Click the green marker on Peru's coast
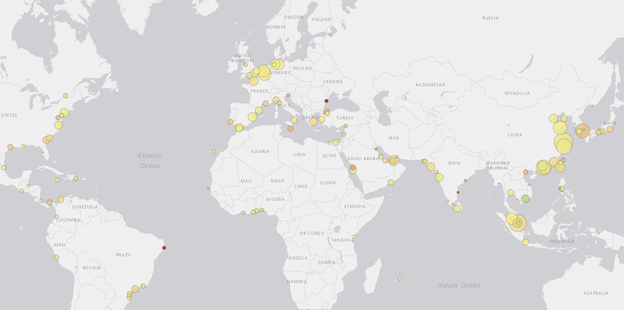The width and height of the screenshot is (624, 310). [56, 257]
